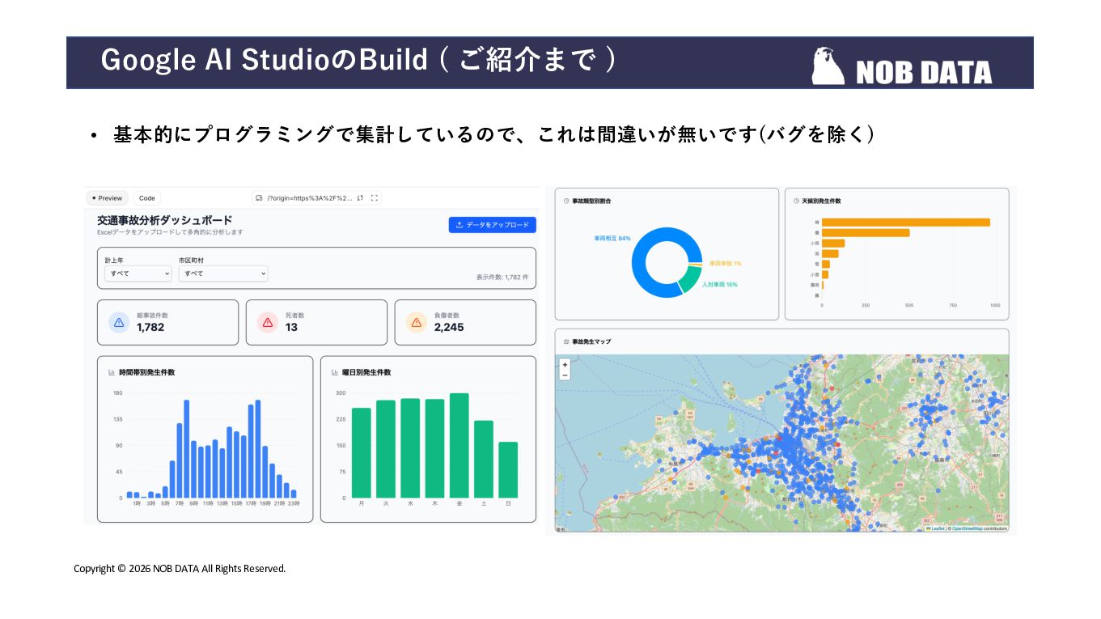Click the reload icon in the preview URL bar

[361, 198]
